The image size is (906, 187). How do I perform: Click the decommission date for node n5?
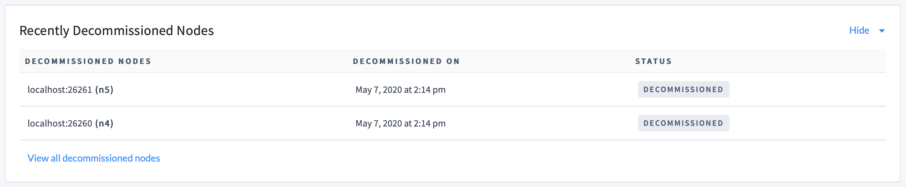400,90
